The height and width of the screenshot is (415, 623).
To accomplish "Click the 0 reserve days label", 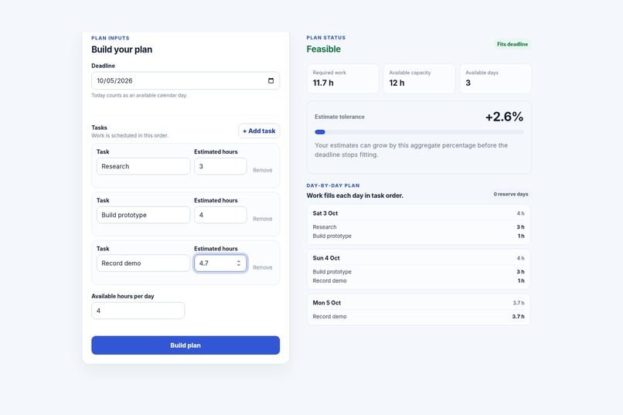I will (511, 194).
